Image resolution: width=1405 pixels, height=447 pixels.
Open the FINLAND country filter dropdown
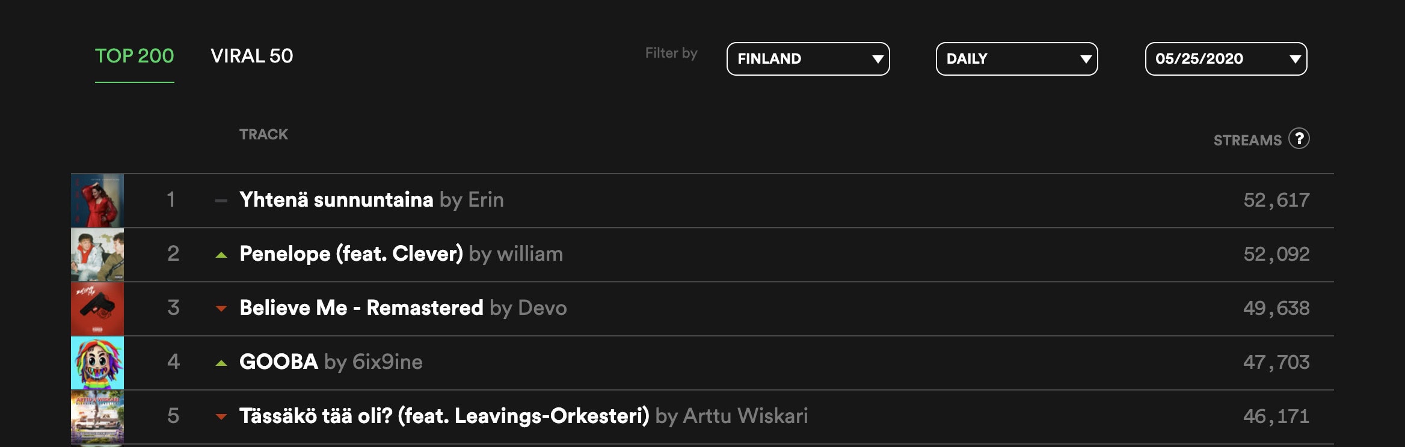click(808, 59)
